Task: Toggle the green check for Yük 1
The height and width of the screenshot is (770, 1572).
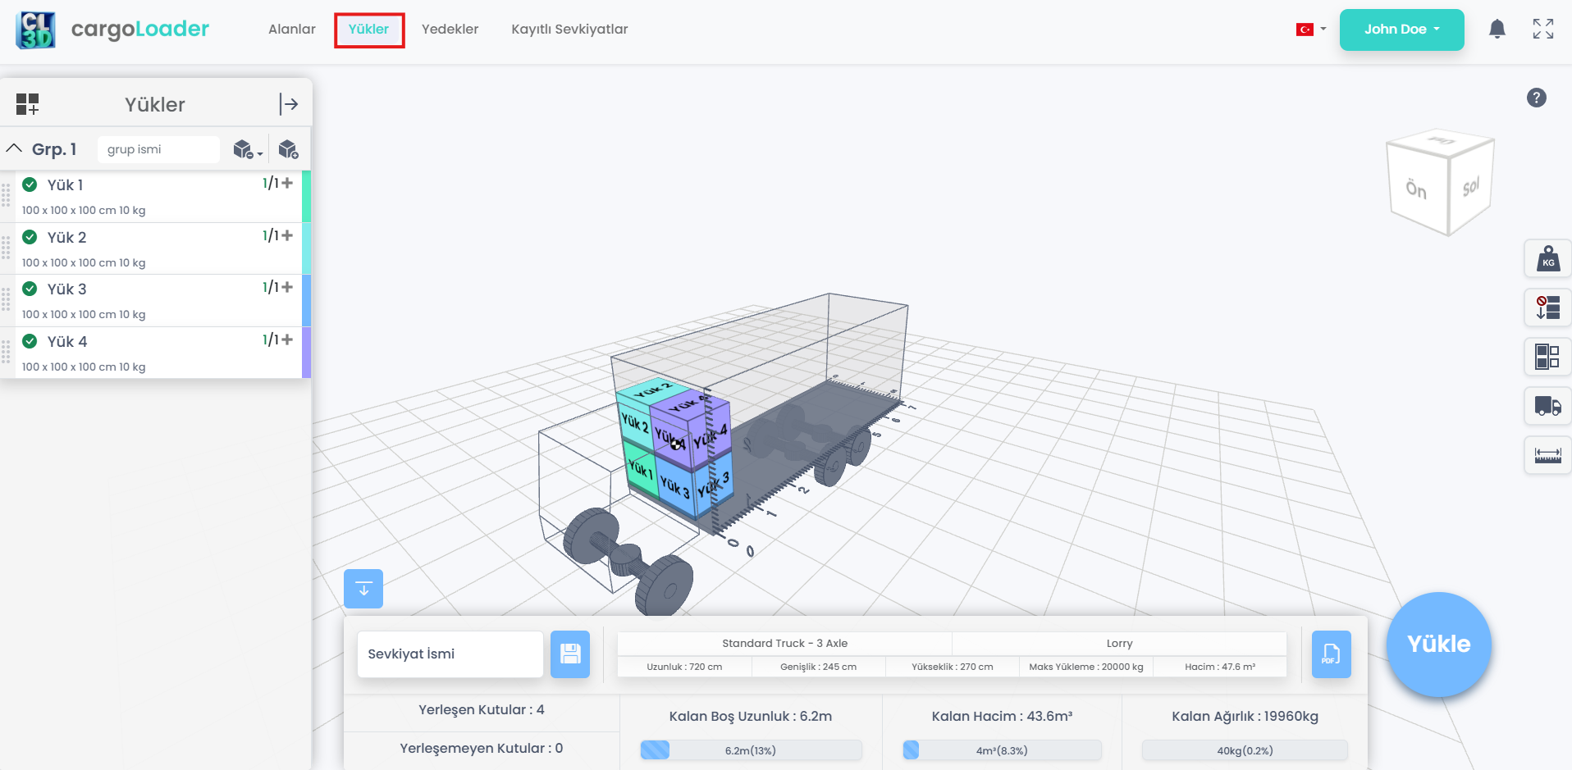Action: (x=30, y=185)
